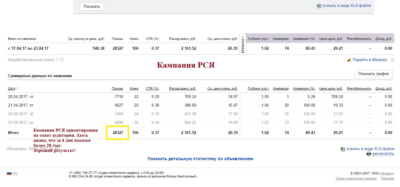Click average daily spend 540.38

coord(98,48)
